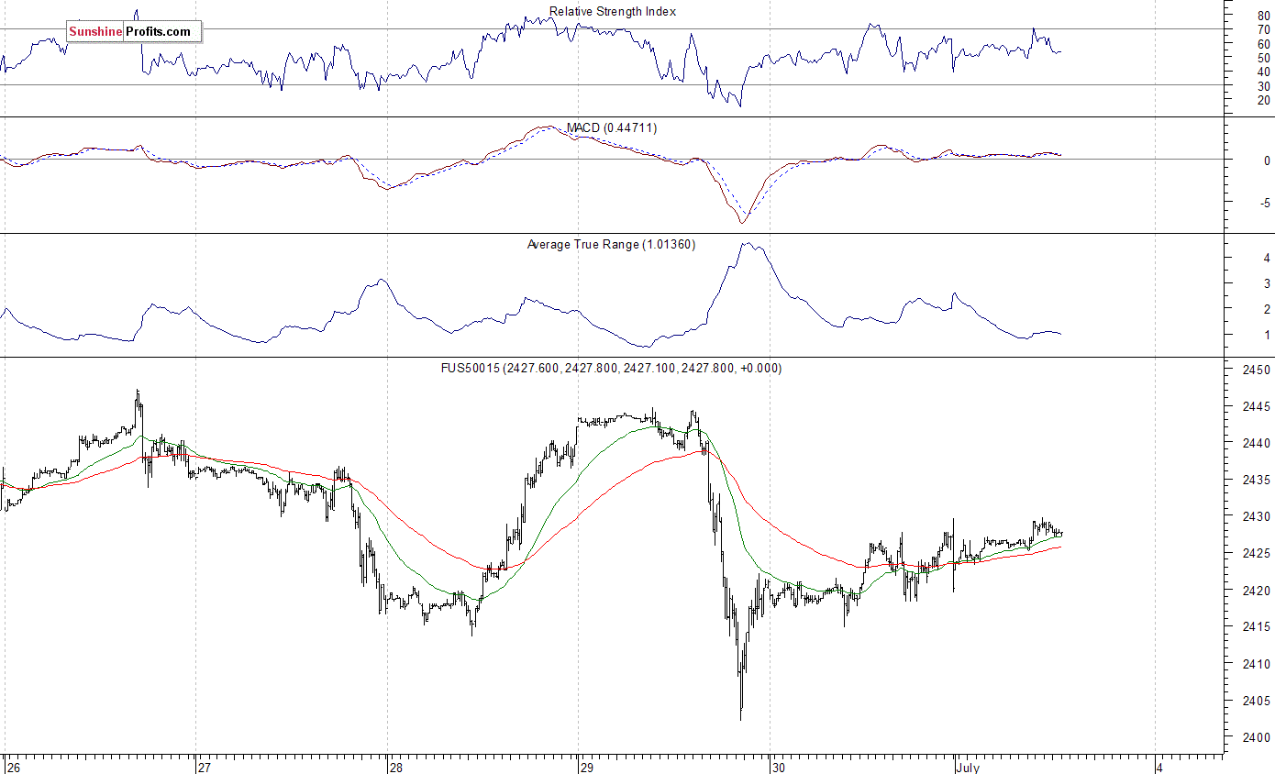Click the 2400 price axis label

click(x=1257, y=737)
